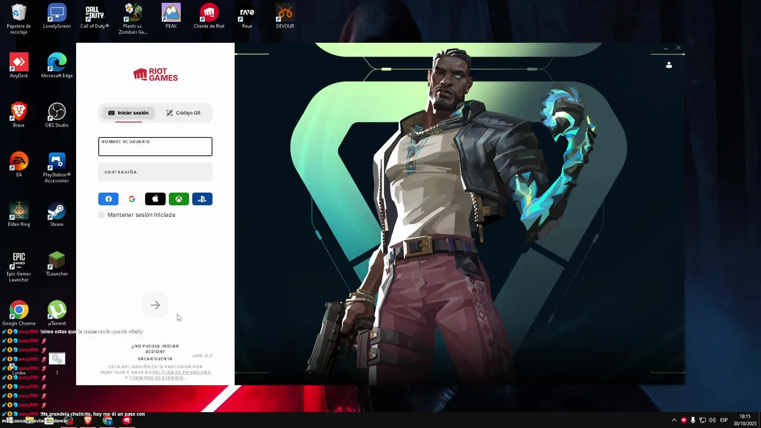Select the Google Chrome desktop icon
Viewport: 761px width, 428px height.
tap(19, 314)
